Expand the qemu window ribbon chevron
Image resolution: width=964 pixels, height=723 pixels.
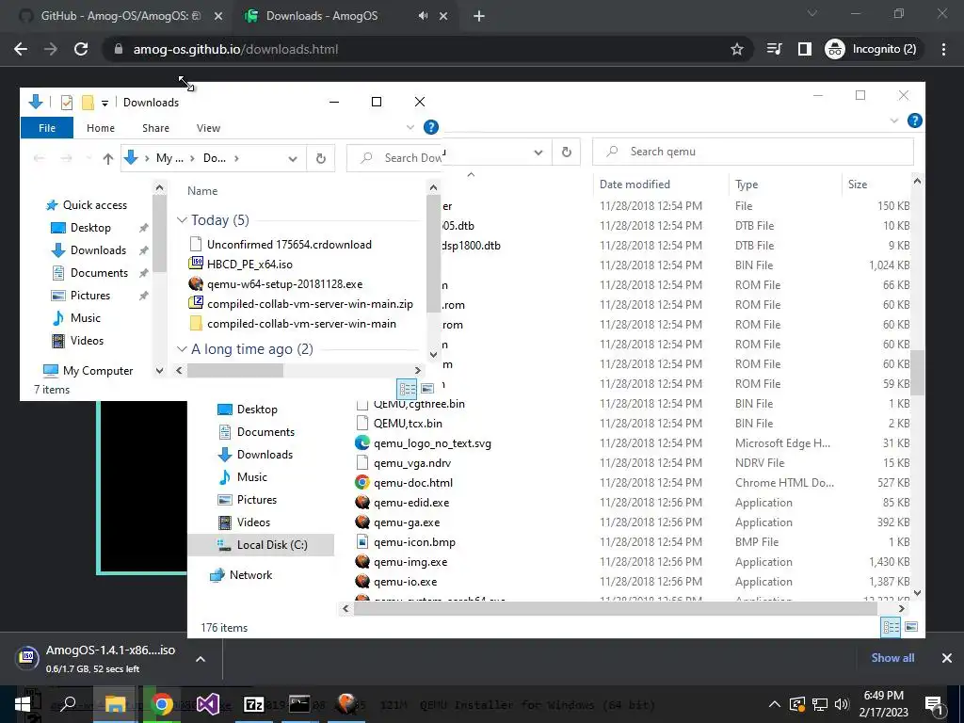coord(894,120)
